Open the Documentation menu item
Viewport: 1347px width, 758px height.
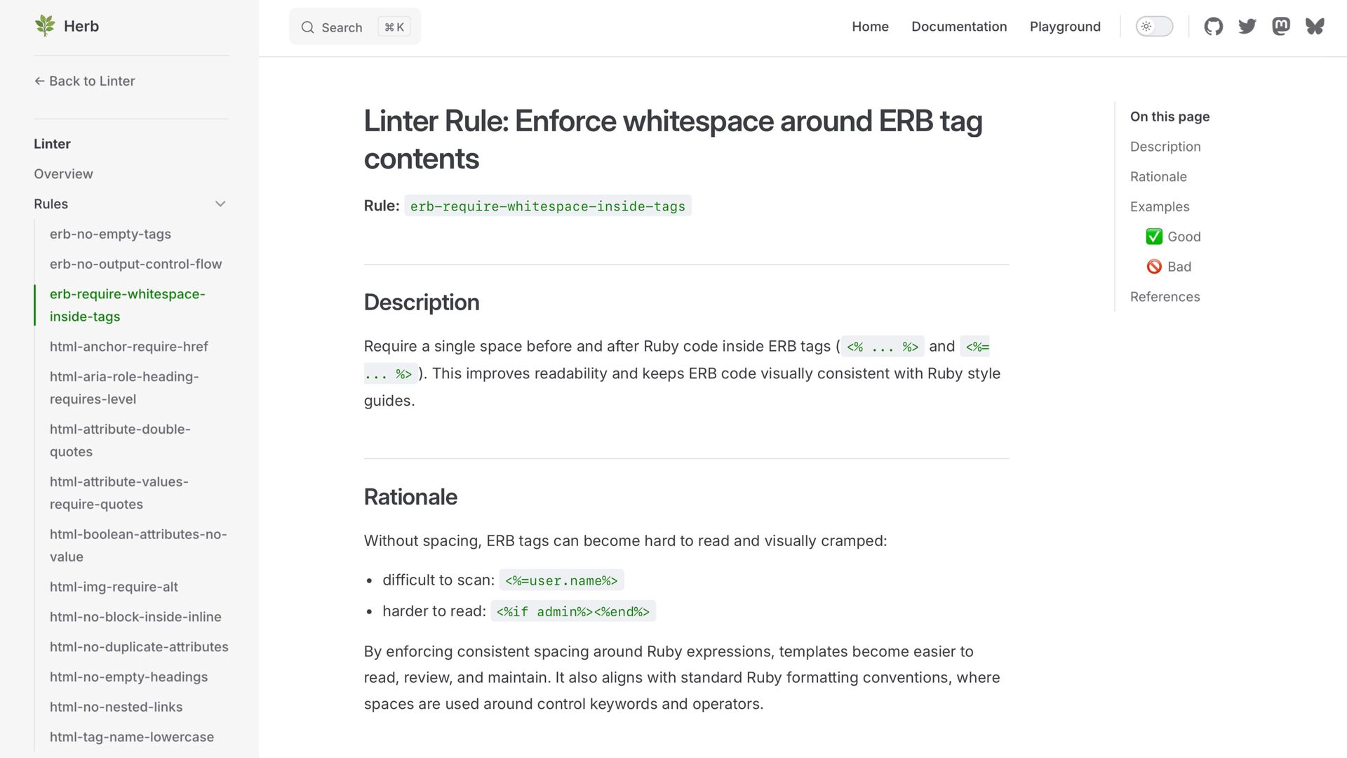pyautogui.click(x=958, y=27)
